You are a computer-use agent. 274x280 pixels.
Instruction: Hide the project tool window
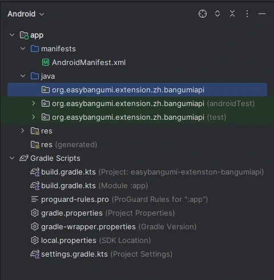(262, 14)
